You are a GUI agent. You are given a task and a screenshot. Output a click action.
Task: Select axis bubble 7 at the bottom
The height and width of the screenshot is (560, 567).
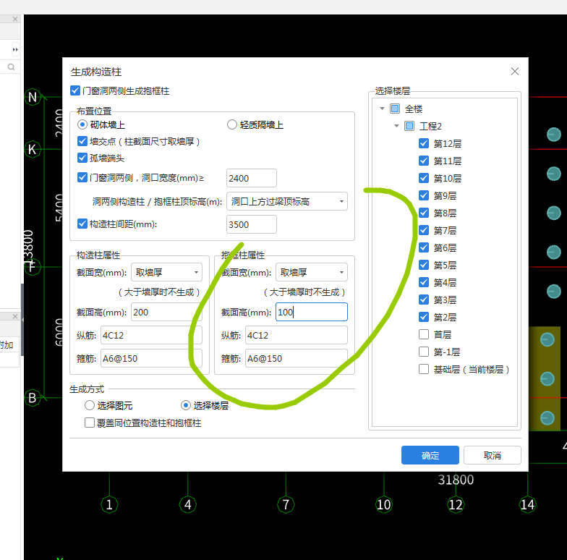[x=286, y=504]
